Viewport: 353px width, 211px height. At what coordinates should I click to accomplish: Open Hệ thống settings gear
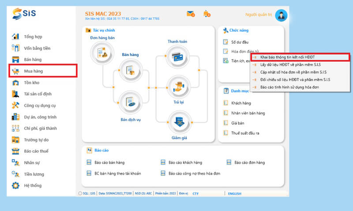tap(15, 185)
